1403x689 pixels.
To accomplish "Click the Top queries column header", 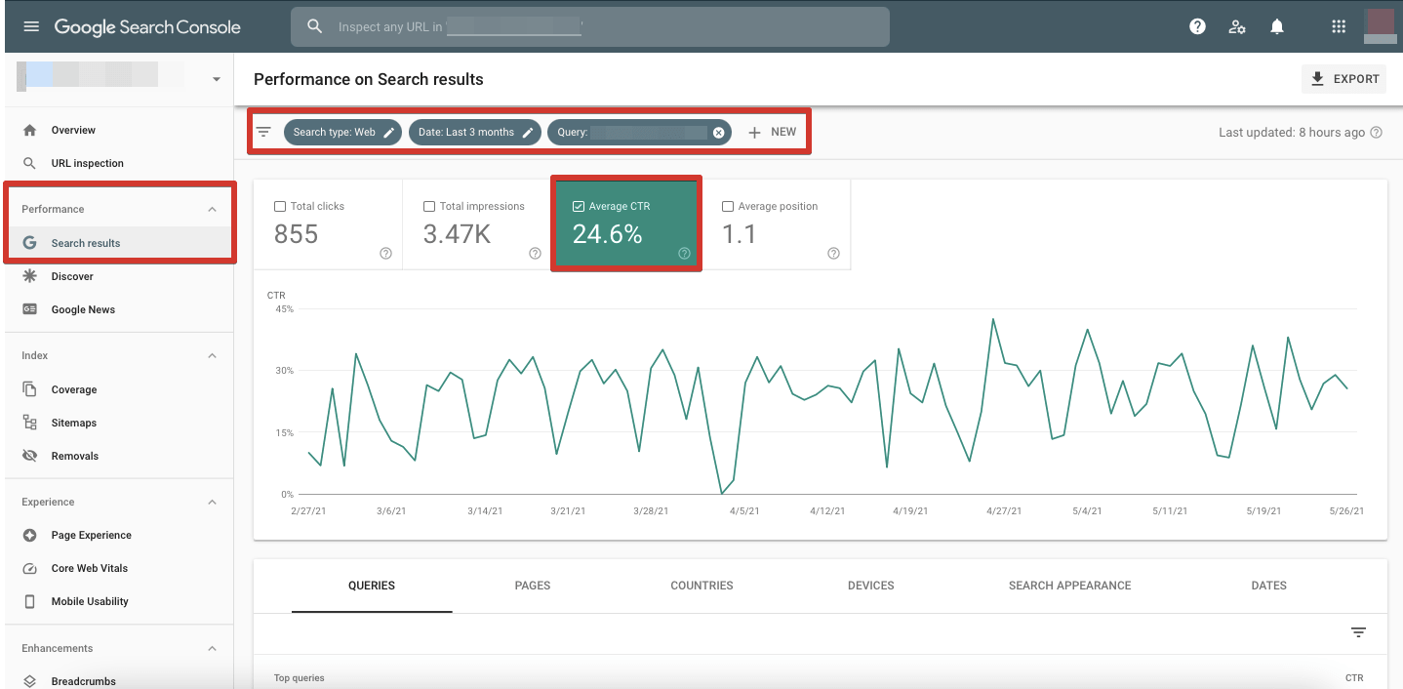I will pyautogui.click(x=300, y=677).
